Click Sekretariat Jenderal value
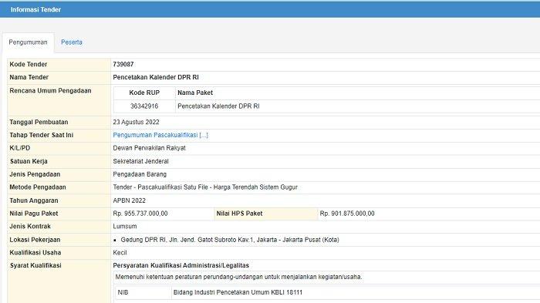 point(141,161)
